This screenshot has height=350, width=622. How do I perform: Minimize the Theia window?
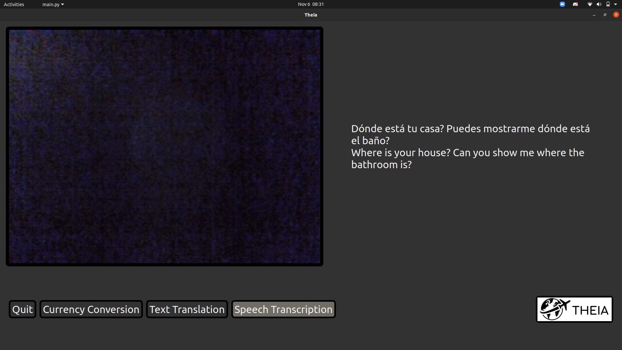tap(594, 15)
